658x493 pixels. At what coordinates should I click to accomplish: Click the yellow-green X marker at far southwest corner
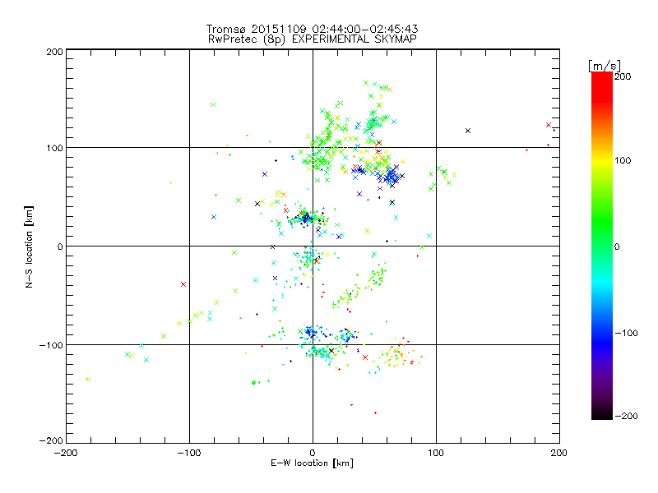point(88,379)
